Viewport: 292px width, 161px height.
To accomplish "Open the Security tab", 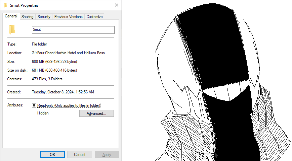I will pos(44,17).
